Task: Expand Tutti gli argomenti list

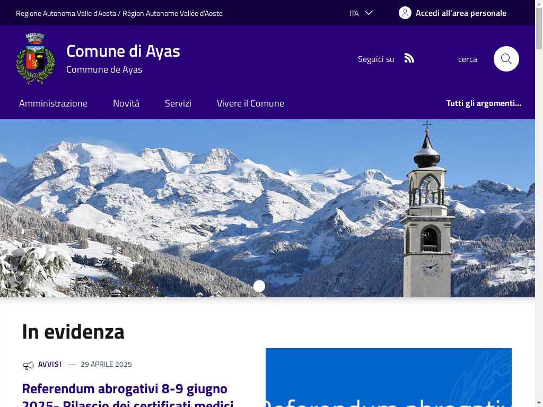Action: pyautogui.click(x=484, y=103)
